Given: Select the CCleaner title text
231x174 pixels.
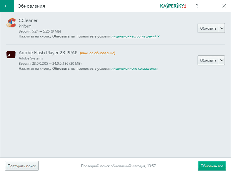Looking at the screenshot, I should click(28, 20).
